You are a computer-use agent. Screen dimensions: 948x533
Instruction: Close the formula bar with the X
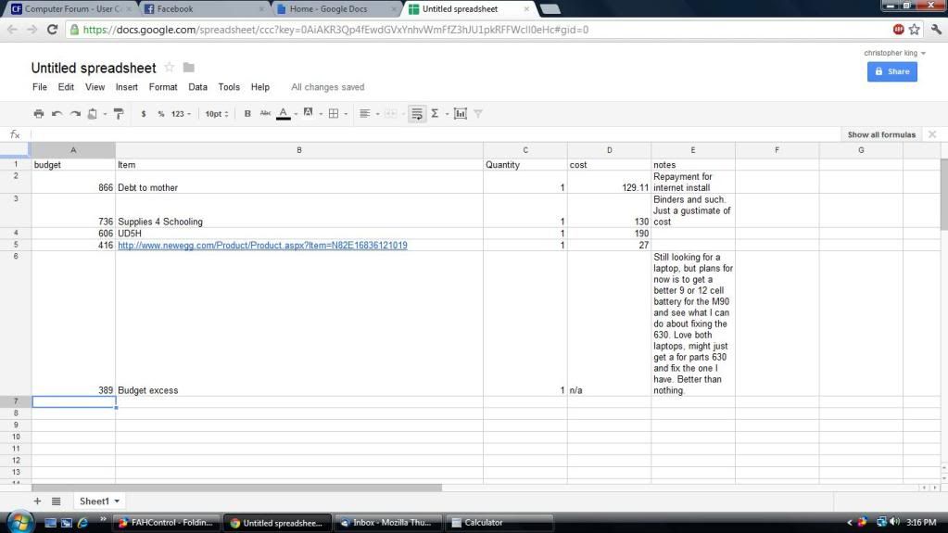tap(932, 134)
